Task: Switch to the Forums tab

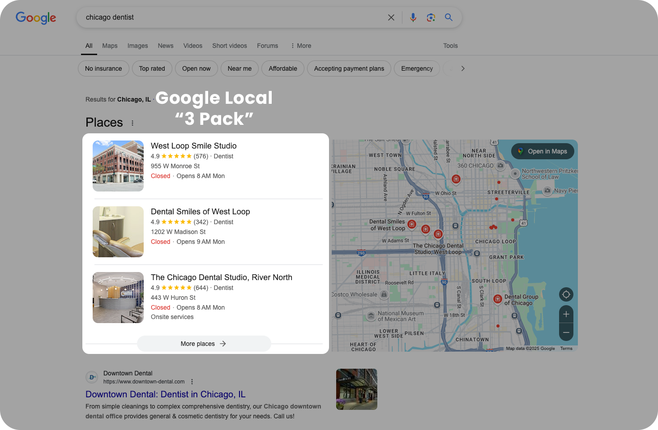Action: tap(268, 46)
